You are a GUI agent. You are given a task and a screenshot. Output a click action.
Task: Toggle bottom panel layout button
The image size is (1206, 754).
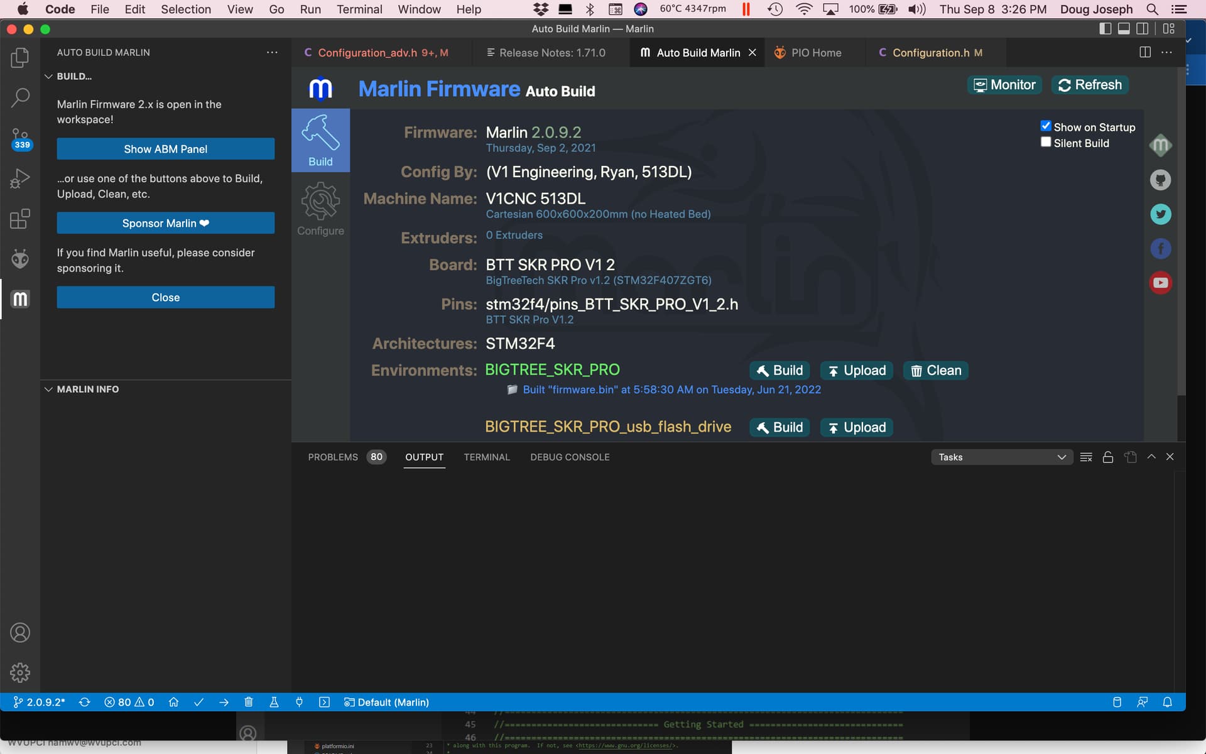pos(1124,28)
